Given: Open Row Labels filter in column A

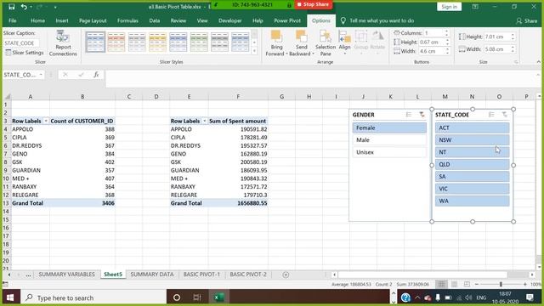Looking at the screenshot, I should point(46,121).
